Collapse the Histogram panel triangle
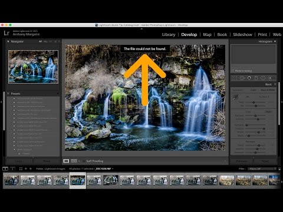This screenshot has height=212, width=283. coord(275,41)
